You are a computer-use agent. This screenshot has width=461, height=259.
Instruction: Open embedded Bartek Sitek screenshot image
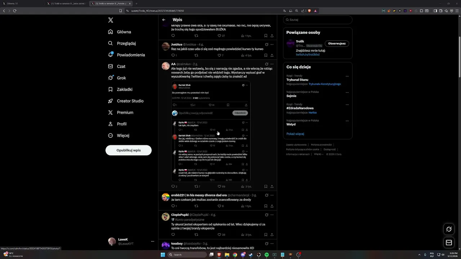pyautogui.click(x=211, y=131)
